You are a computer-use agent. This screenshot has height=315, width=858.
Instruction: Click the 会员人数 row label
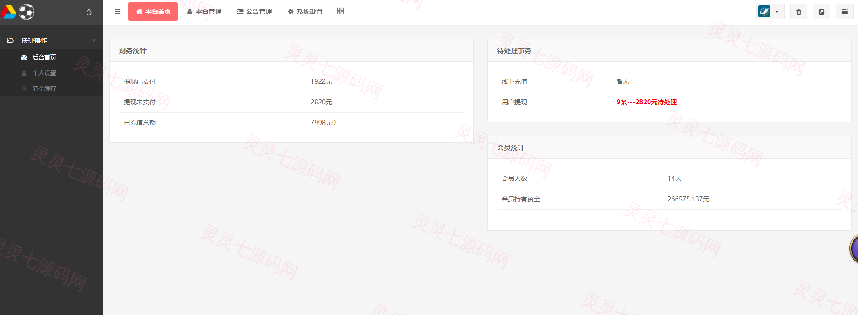(514, 179)
